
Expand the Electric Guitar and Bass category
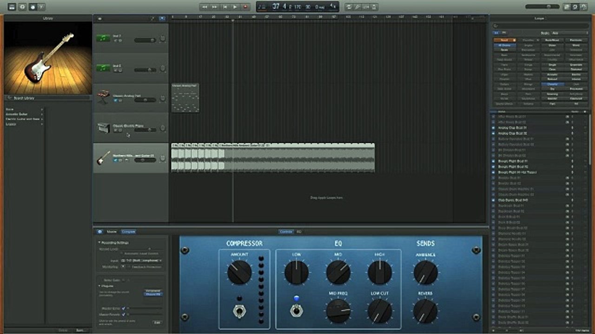click(x=24, y=119)
